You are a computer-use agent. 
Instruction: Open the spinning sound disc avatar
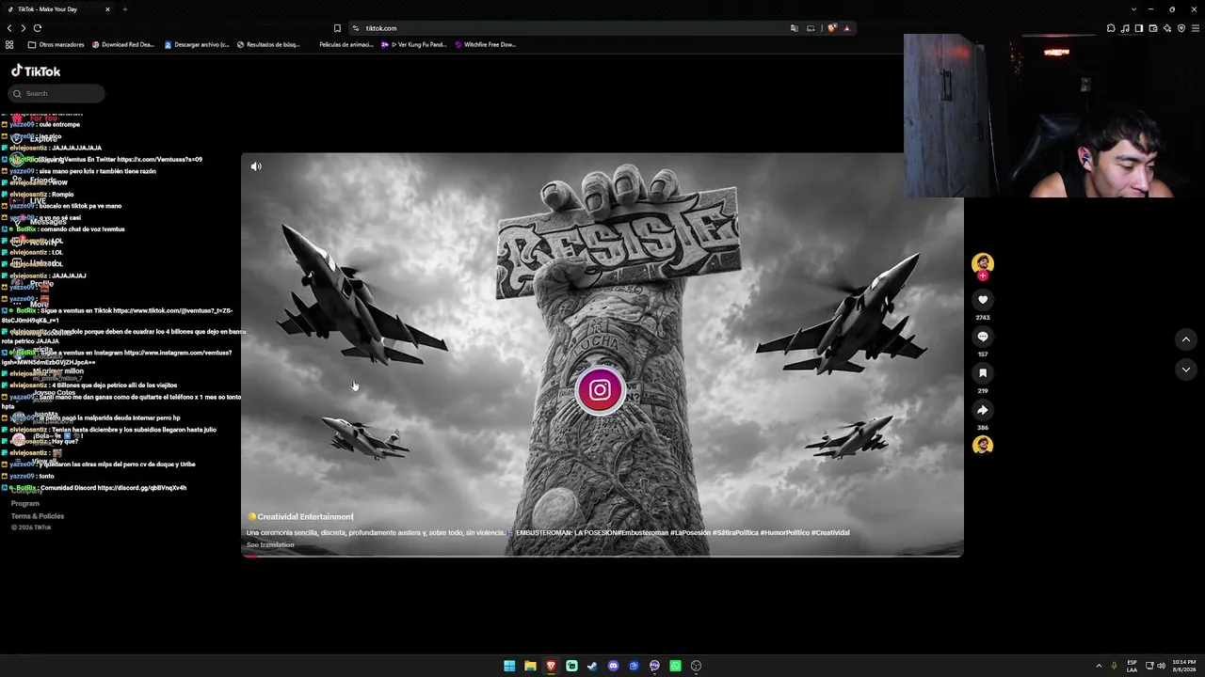click(983, 445)
